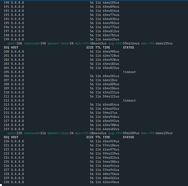Select time 65ms889us in seq 208 row

(111, 84)
